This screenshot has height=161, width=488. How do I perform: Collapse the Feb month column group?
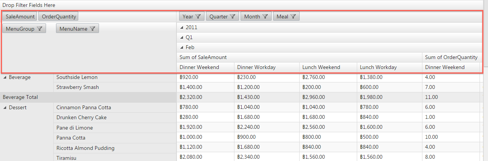point(182,48)
